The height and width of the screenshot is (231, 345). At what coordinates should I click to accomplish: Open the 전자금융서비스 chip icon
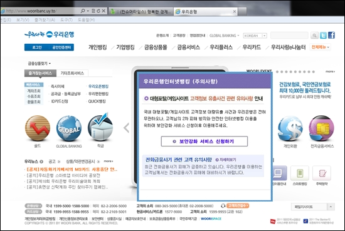pos(321,128)
